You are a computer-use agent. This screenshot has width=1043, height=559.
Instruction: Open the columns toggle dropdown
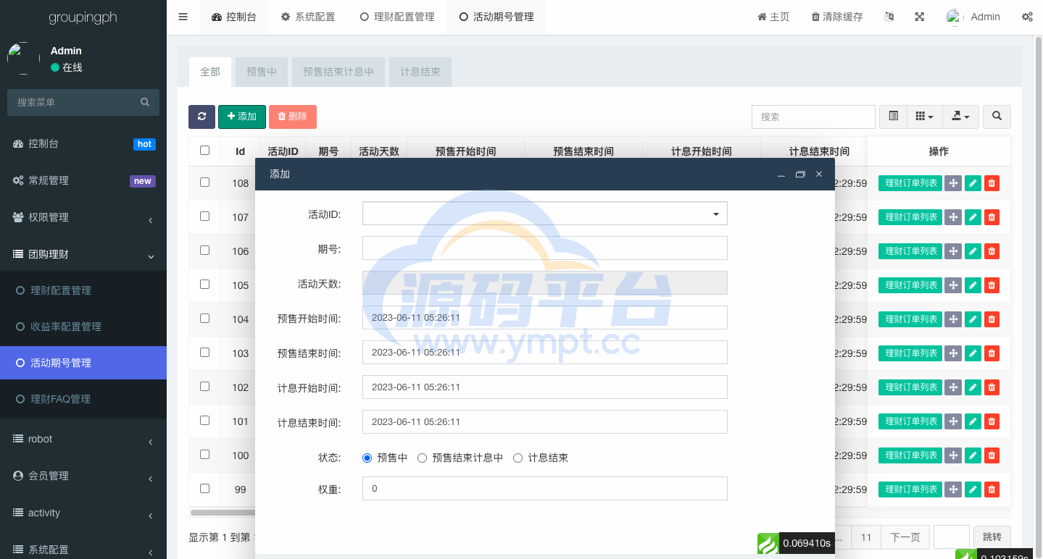click(924, 117)
